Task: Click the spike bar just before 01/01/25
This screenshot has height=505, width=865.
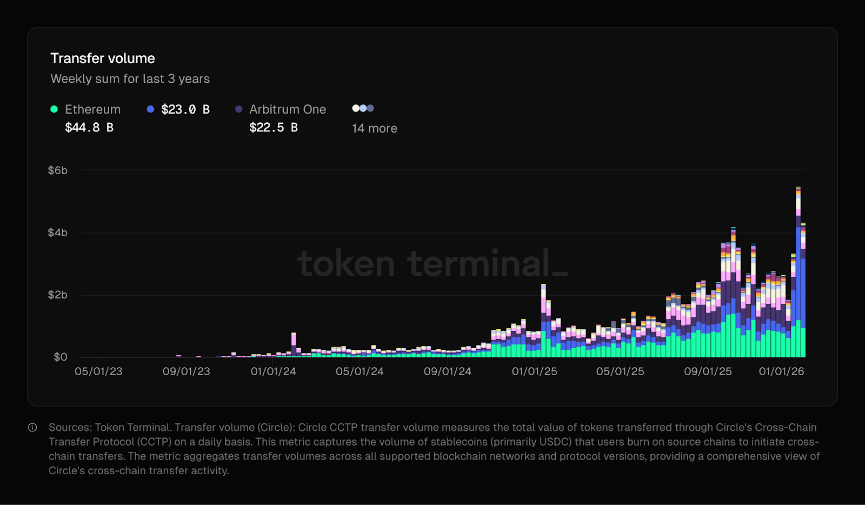Action: (x=542, y=314)
